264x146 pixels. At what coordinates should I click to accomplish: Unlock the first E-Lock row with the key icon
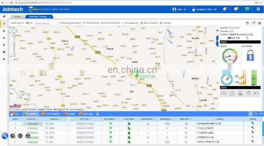(x=252, y=123)
